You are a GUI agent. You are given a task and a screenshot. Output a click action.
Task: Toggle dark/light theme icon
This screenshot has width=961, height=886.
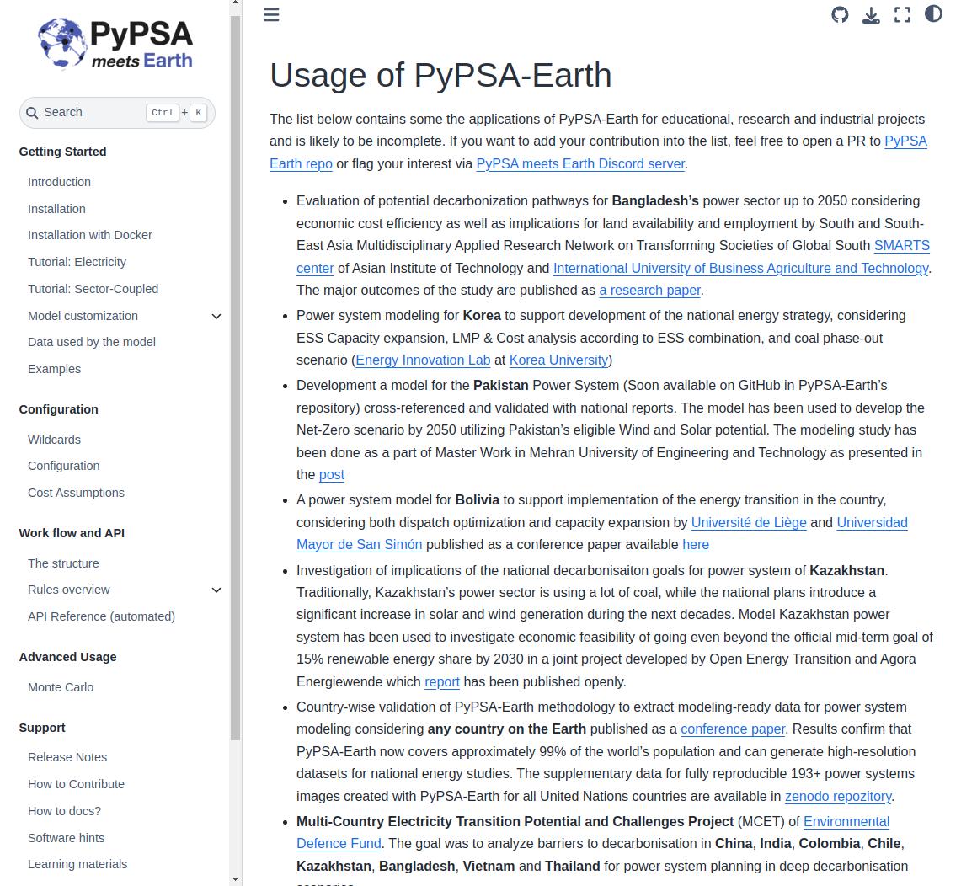click(x=933, y=13)
